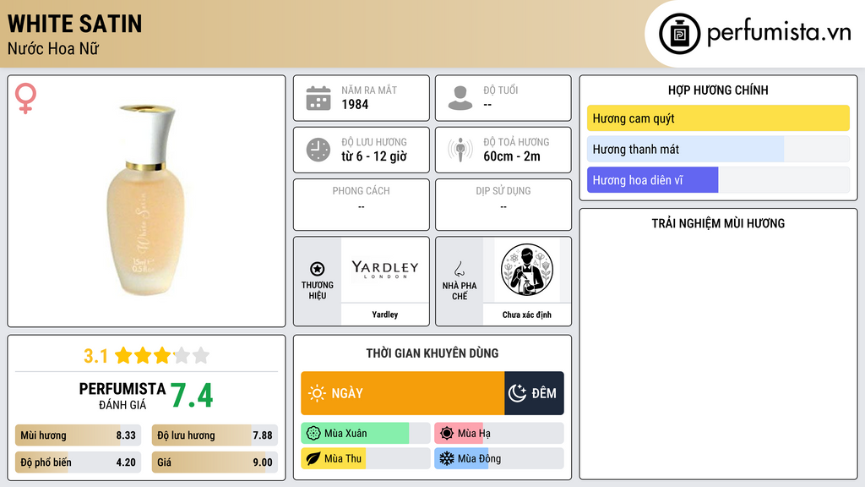Open the Yardley London brand logo

tap(385, 270)
